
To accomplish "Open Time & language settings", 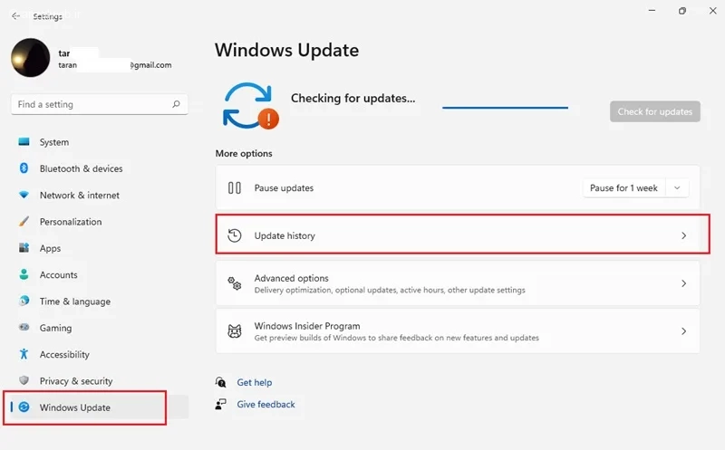I will point(100,302).
